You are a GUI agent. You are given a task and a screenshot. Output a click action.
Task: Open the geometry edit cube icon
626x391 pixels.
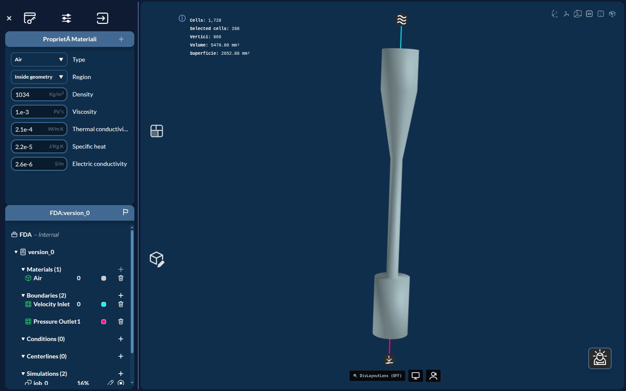click(x=157, y=259)
